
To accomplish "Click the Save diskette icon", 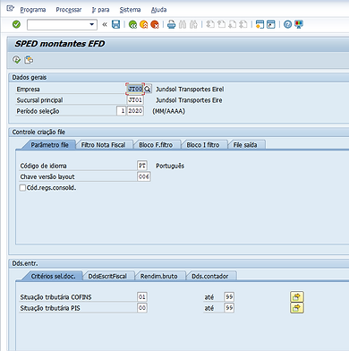I will point(115,24).
